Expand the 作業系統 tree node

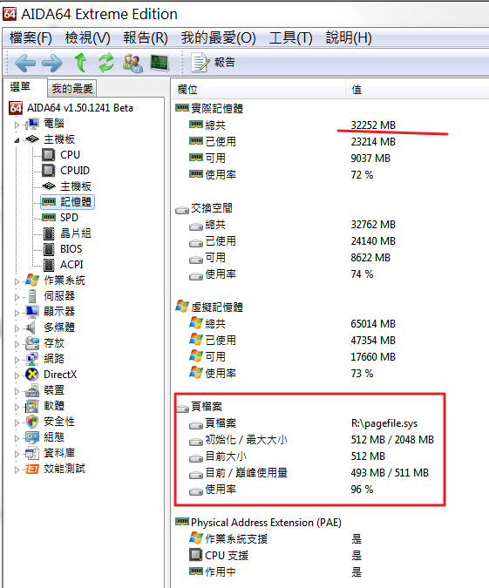(x=17, y=281)
